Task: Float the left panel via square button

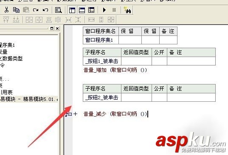Action: click(52, 28)
